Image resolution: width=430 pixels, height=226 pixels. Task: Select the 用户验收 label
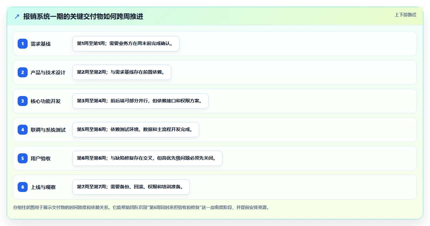tap(41, 158)
